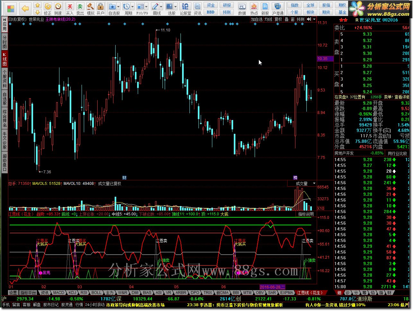Viewport: 413px width, 311px height.
Task: Open chart header options dropdown arrow
Action: pos(314,19)
